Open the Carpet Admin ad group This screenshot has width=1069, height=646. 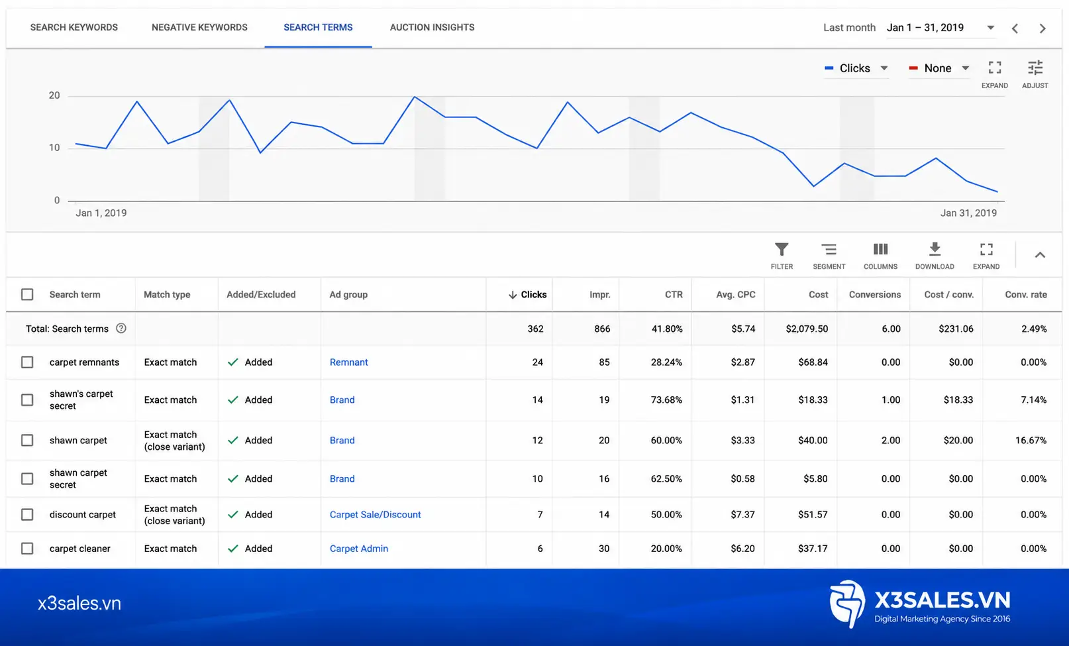[x=359, y=548]
